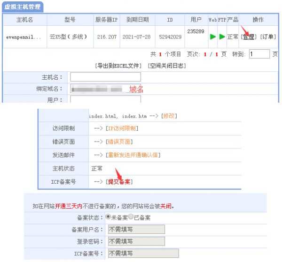Click 重新发送开通确认信 link
This screenshot has height=262, width=282.
point(133,155)
